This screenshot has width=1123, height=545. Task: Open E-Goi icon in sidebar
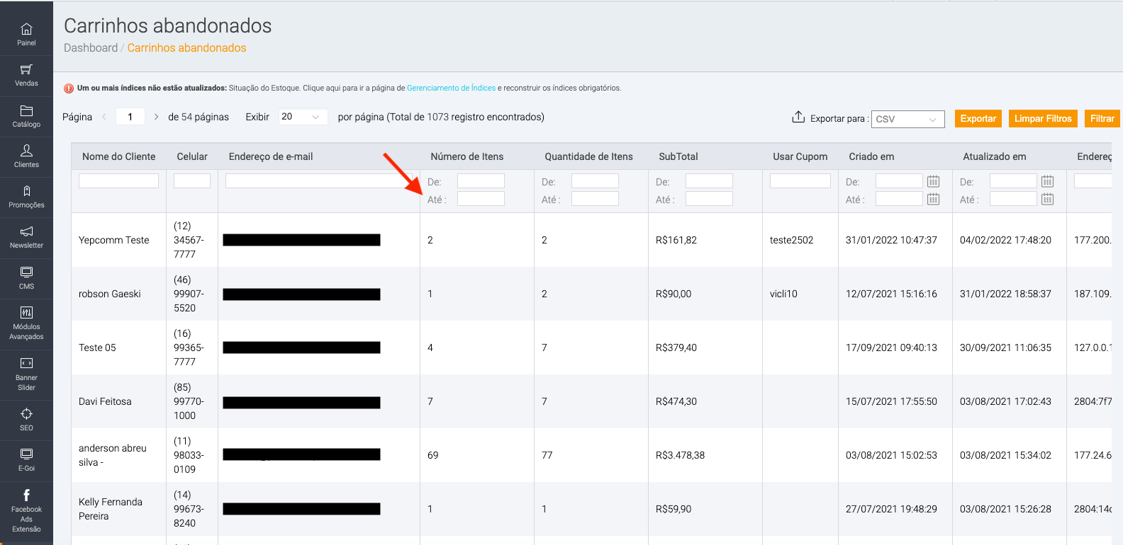26,454
